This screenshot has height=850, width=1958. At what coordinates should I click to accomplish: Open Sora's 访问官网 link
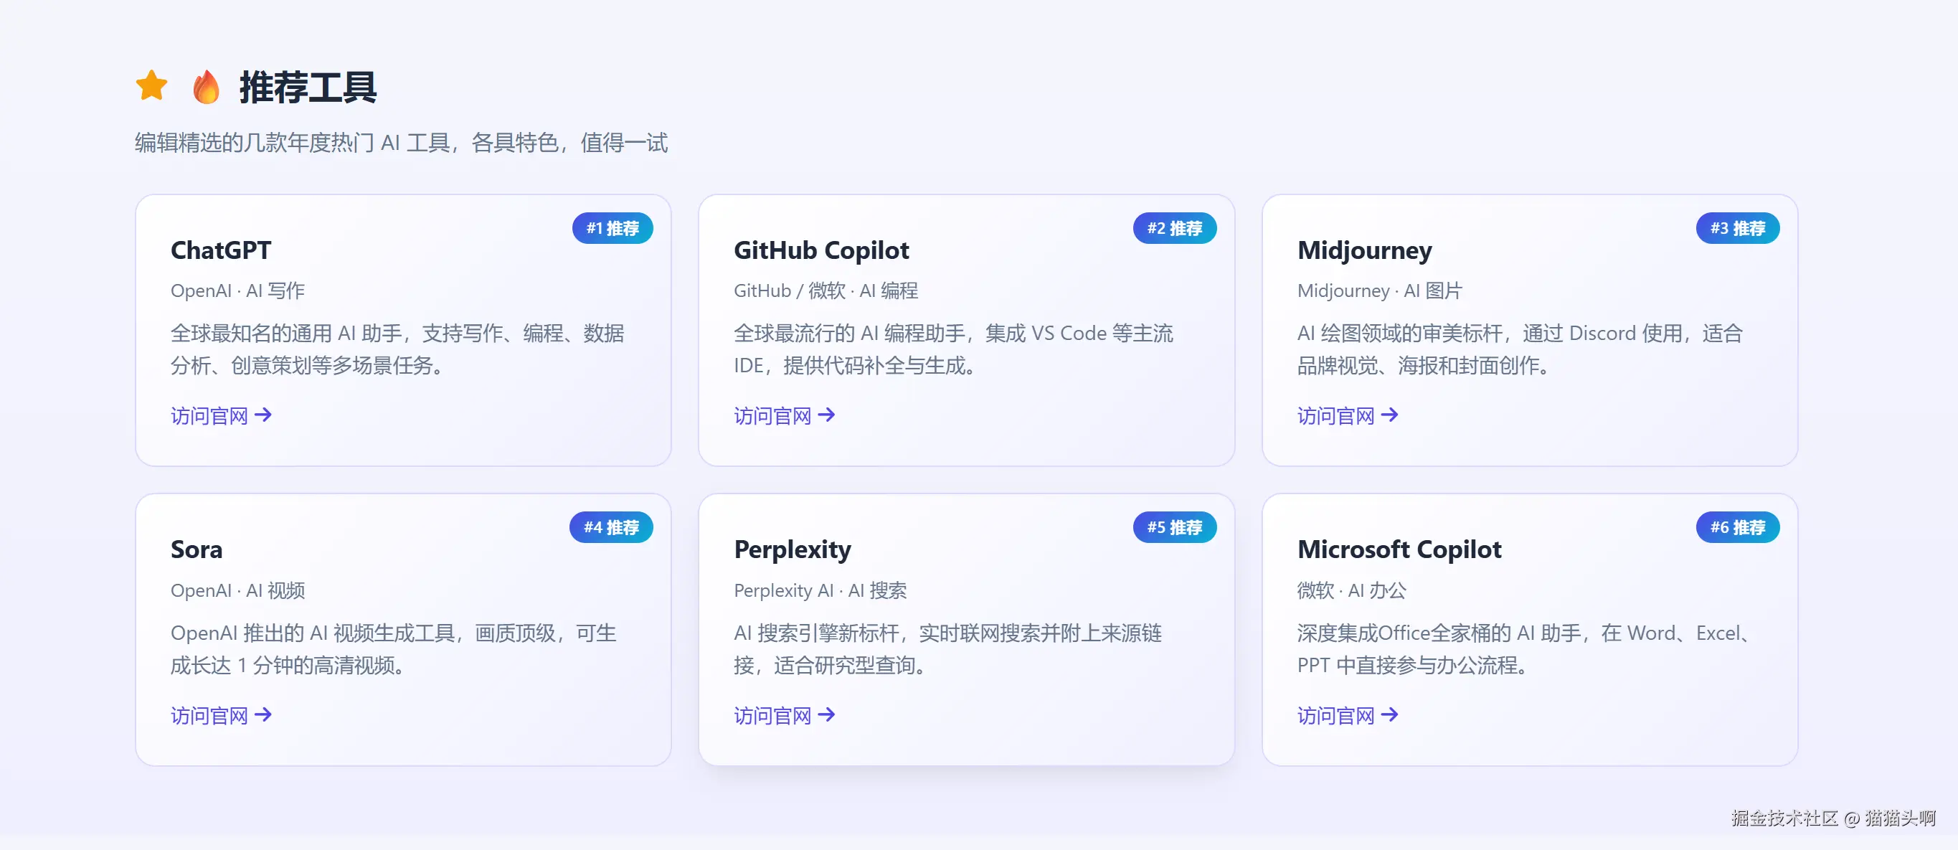pyautogui.click(x=221, y=715)
